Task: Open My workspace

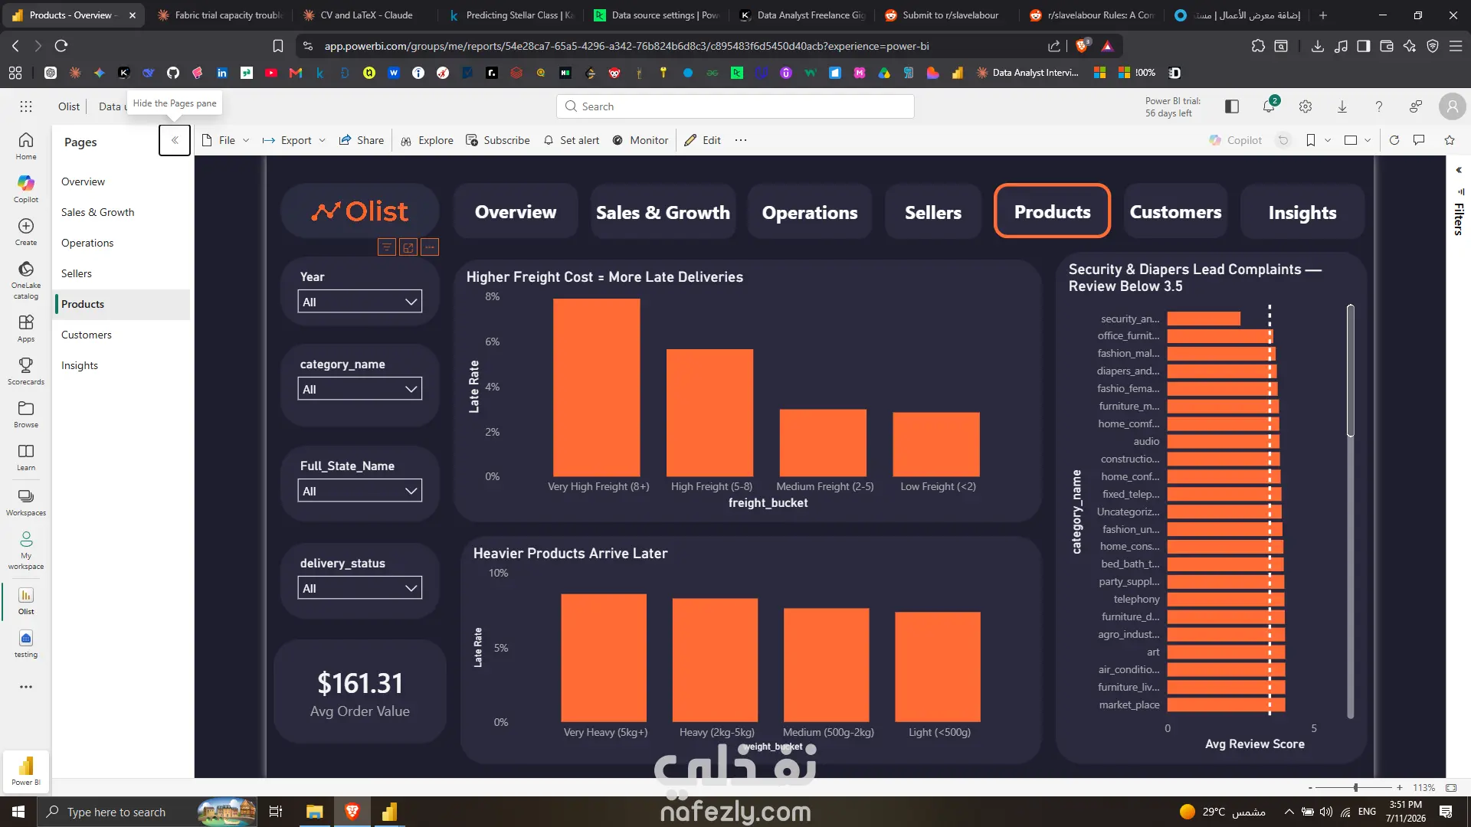Action: click(x=26, y=550)
